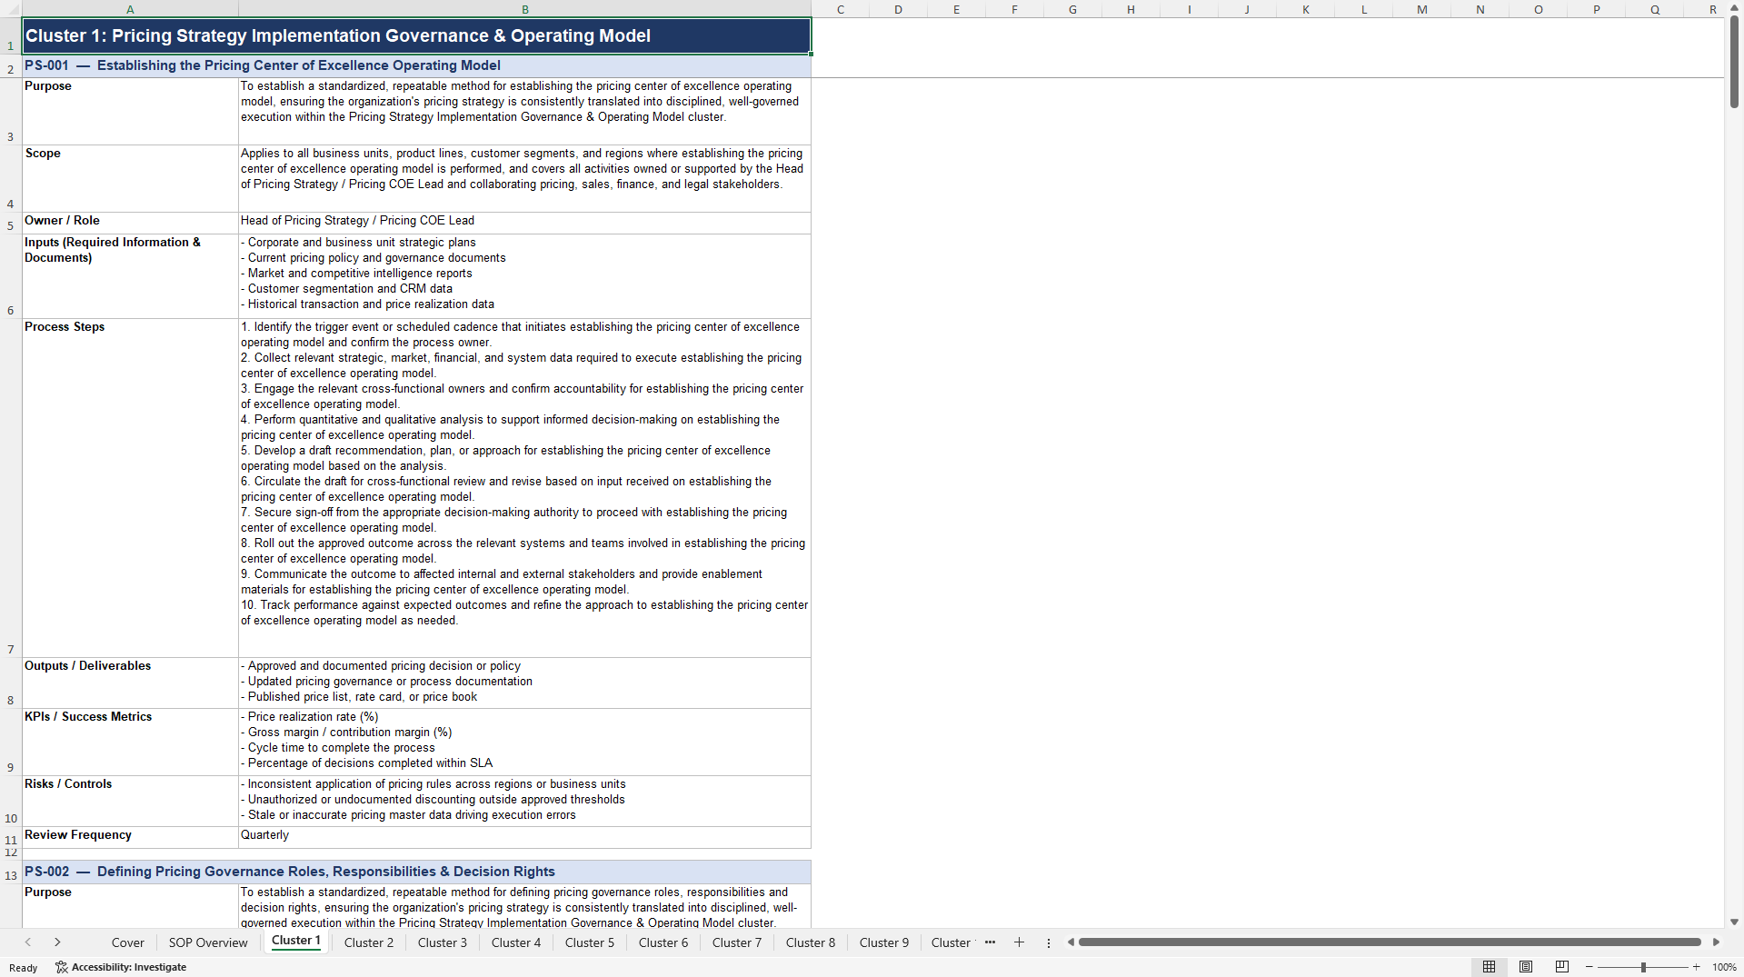Switch to Page Break Preview view
Image resolution: width=1744 pixels, height=977 pixels.
point(1562,967)
